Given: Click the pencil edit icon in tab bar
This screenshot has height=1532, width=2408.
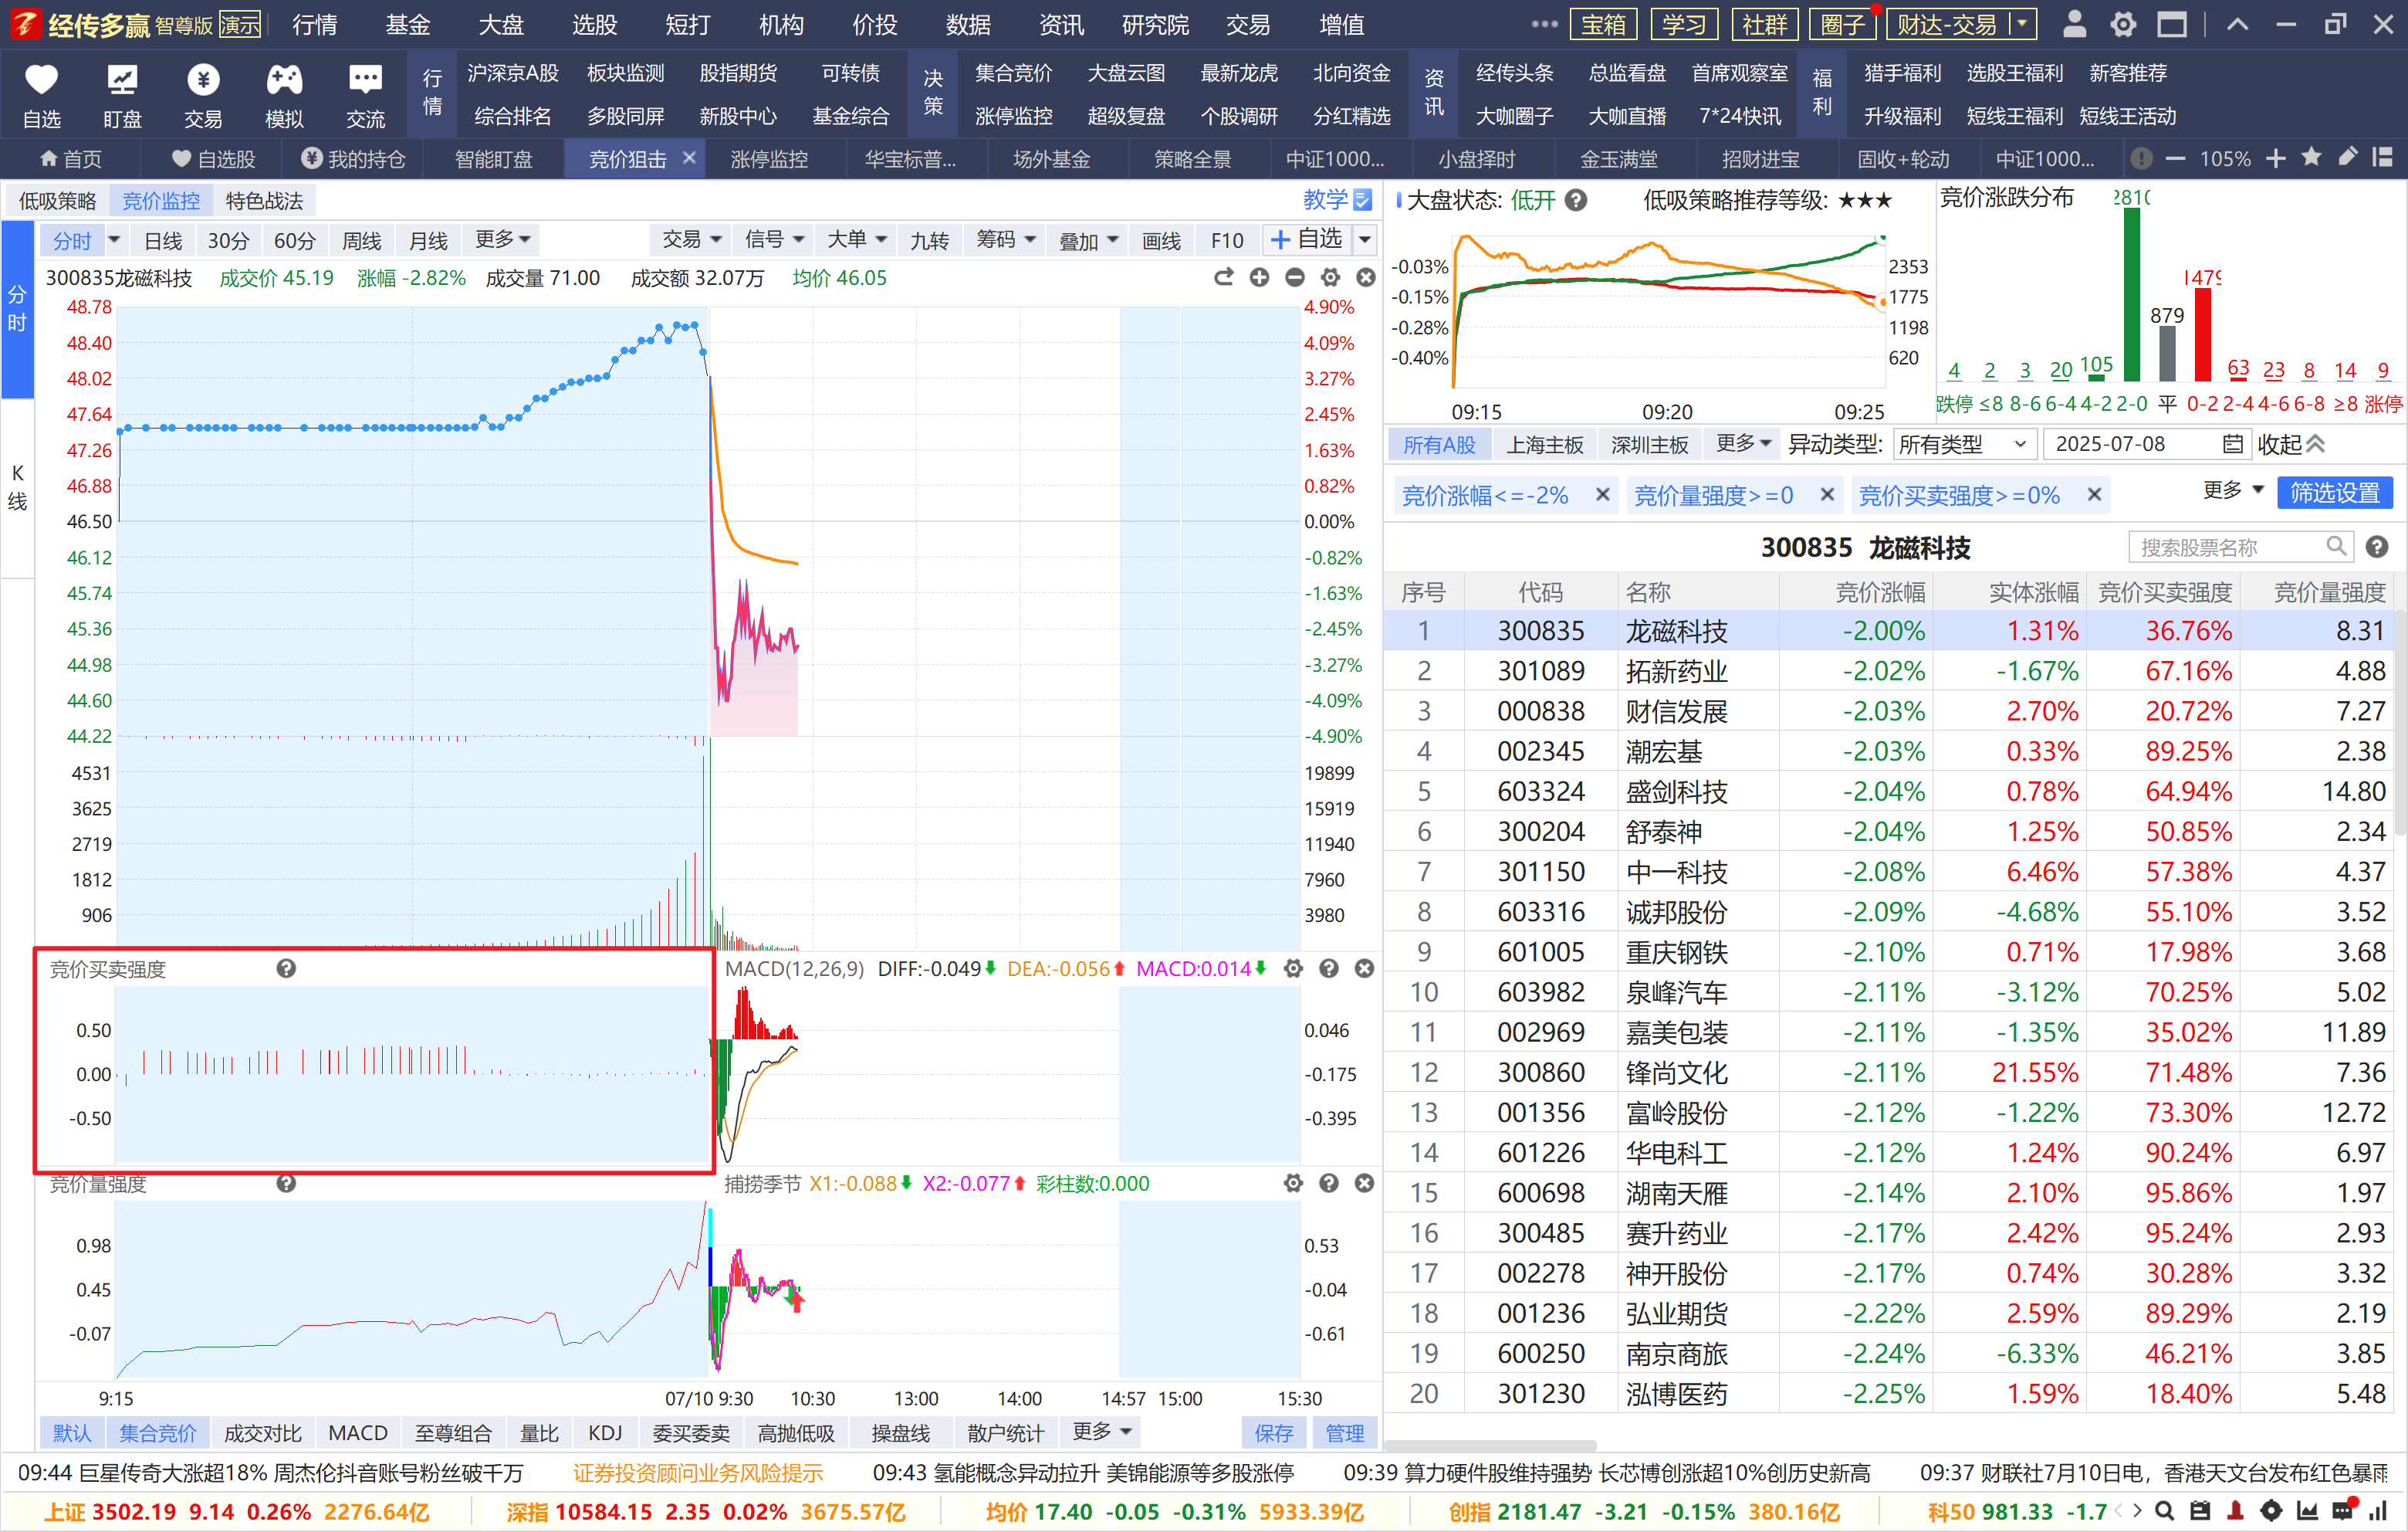Looking at the screenshot, I should tap(2347, 157).
